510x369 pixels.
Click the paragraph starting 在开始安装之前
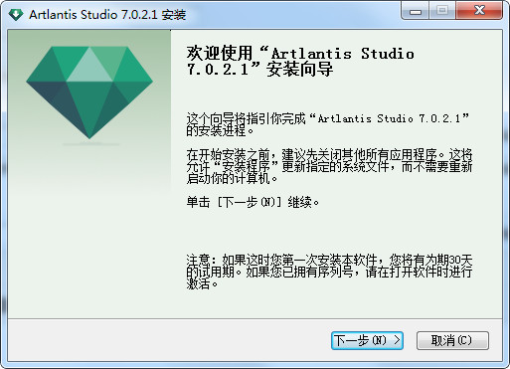point(329,167)
